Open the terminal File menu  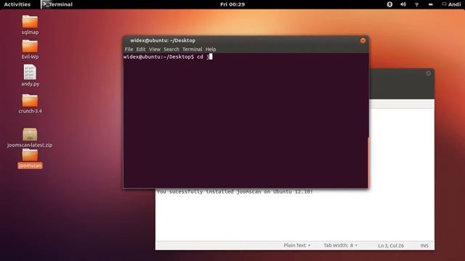click(x=129, y=49)
